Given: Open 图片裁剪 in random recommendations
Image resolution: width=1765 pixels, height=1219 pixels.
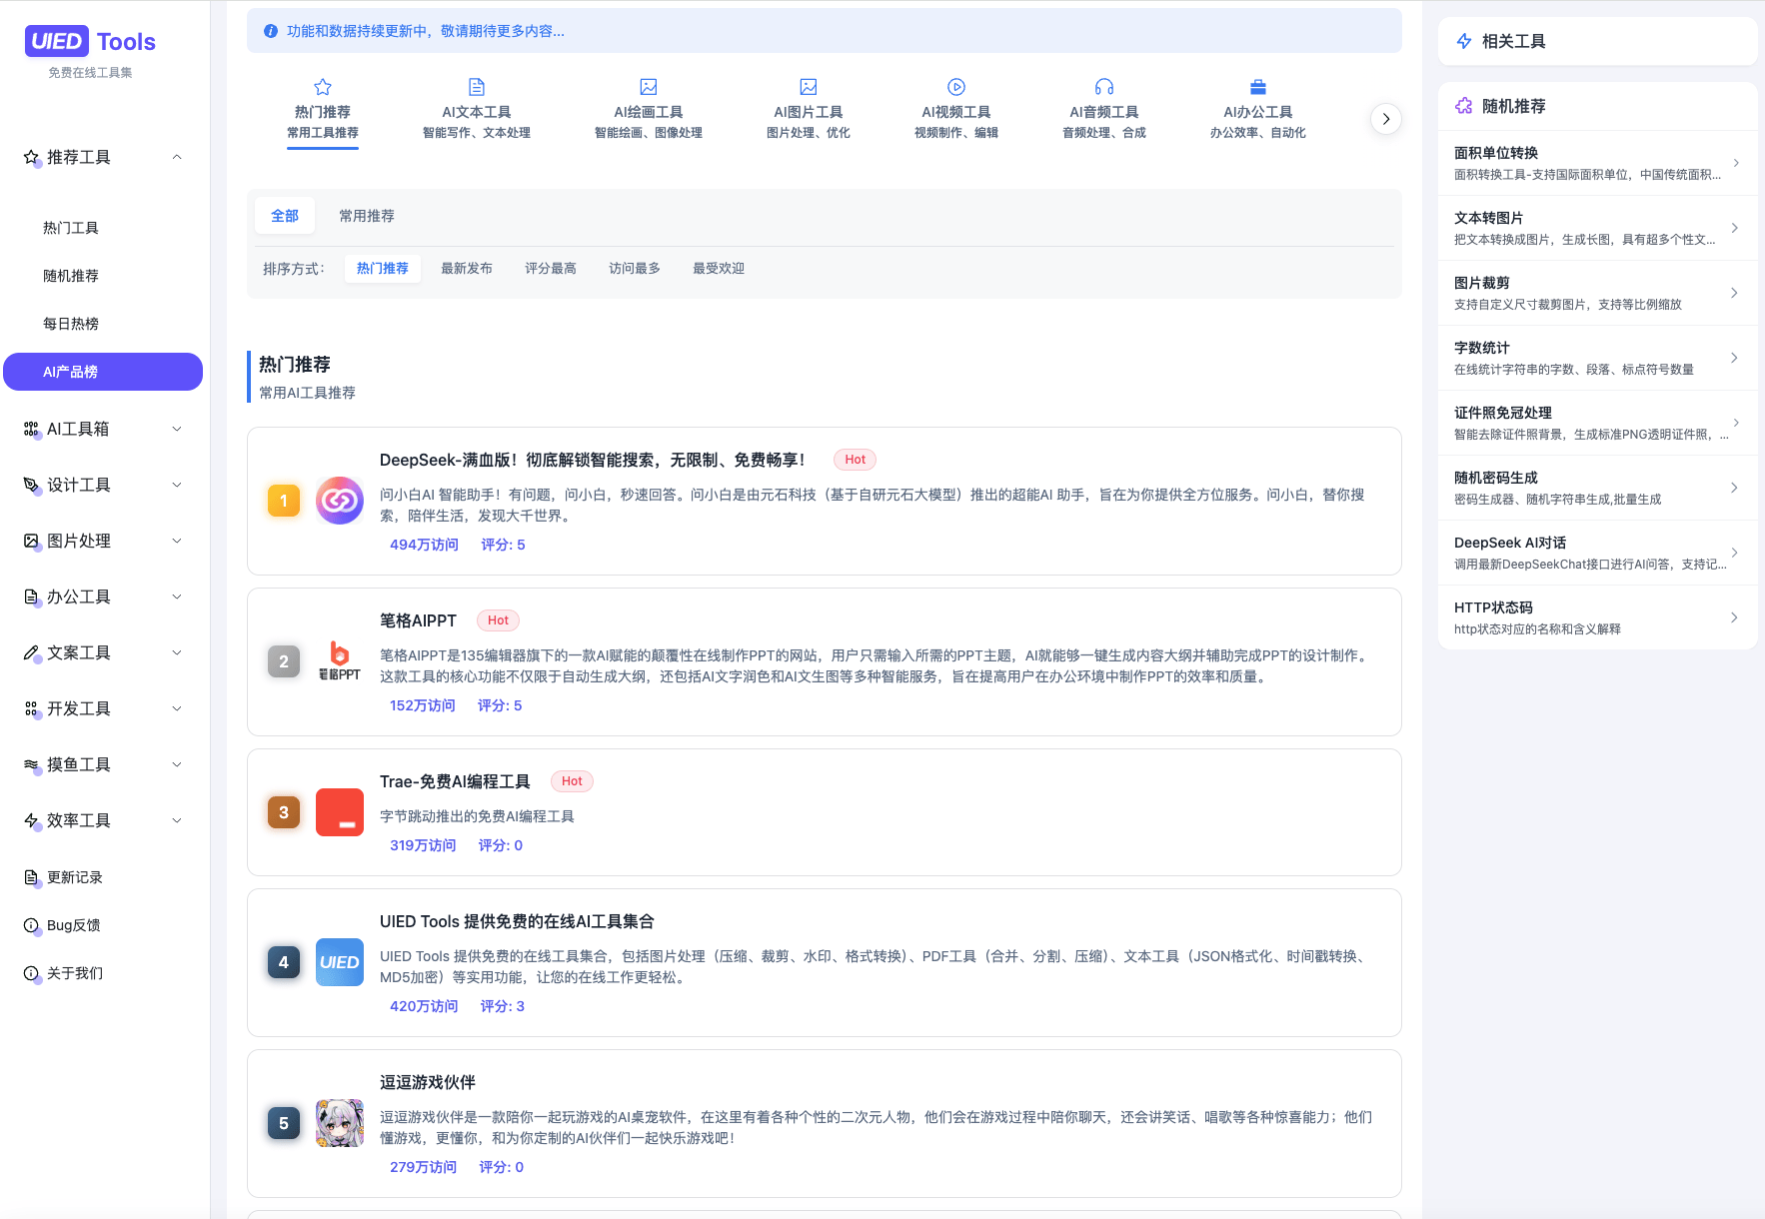Looking at the screenshot, I should 1597,293.
